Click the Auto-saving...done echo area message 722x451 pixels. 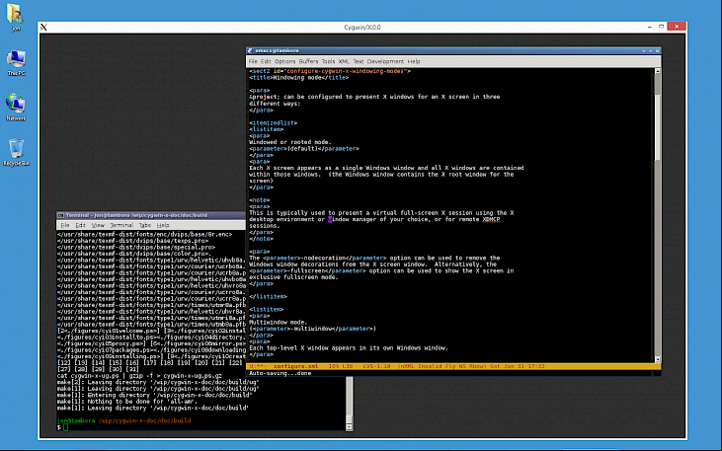click(x=280, y=373)
